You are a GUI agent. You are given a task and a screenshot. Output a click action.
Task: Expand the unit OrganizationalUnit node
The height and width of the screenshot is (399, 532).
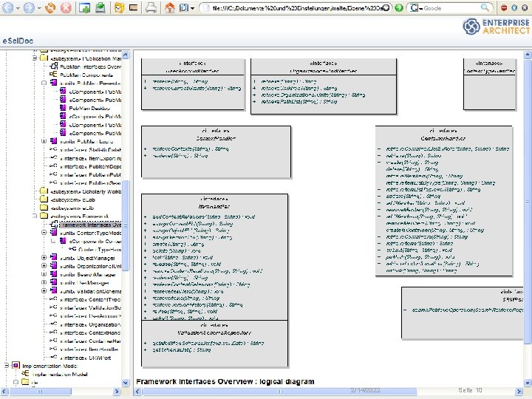44,266
